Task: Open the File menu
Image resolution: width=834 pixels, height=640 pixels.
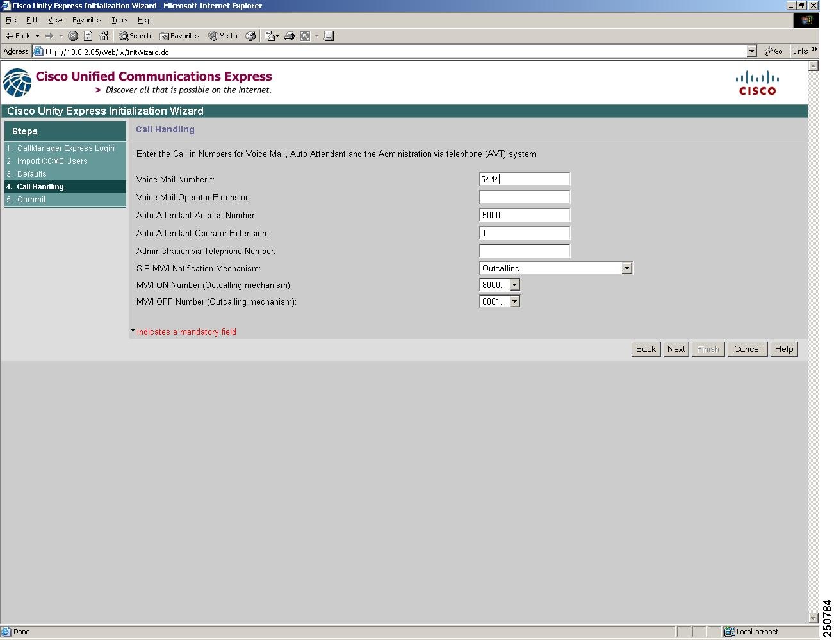Action: (x=11, y=20)
